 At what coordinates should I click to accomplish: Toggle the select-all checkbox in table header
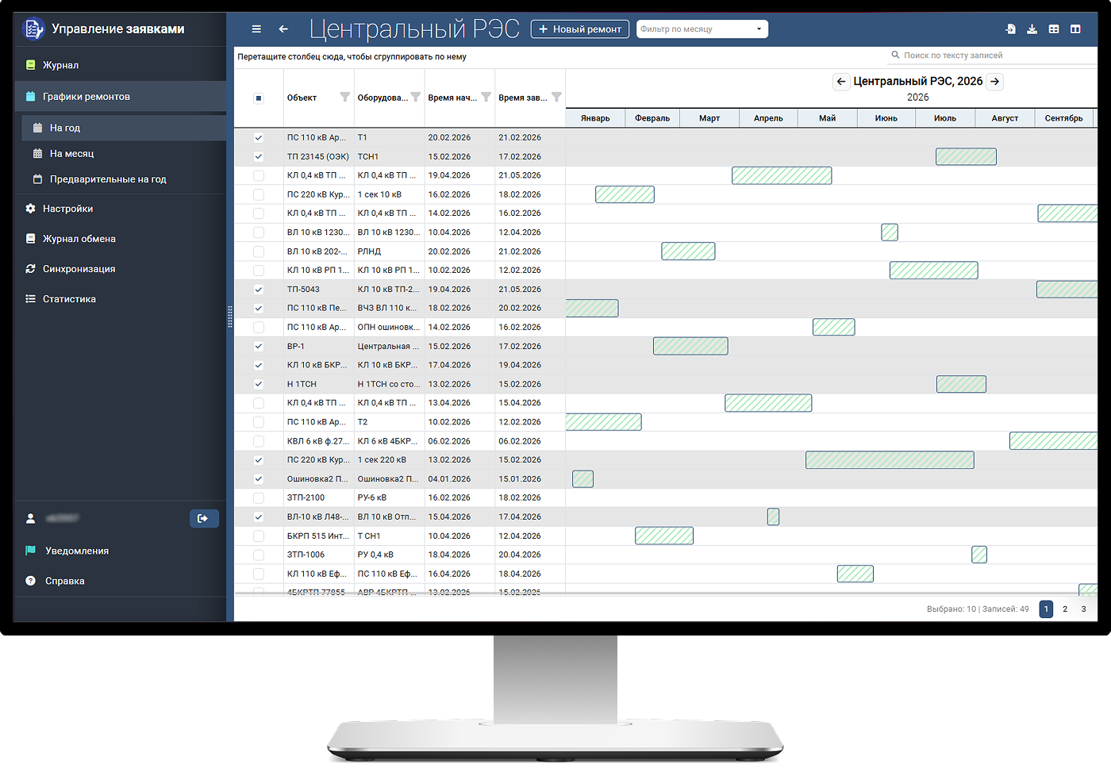pos(259,98)
